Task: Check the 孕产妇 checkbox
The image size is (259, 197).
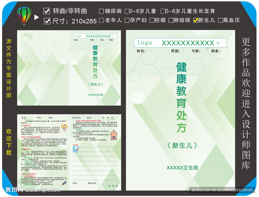Action: point(127,20)
